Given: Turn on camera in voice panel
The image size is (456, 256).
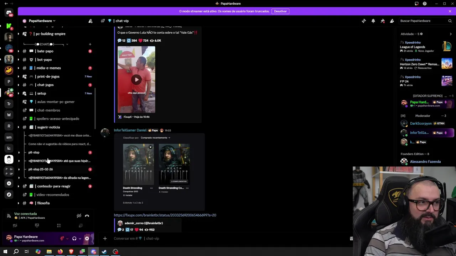Looking at the screenshot, I should click(x=15, y=225).
